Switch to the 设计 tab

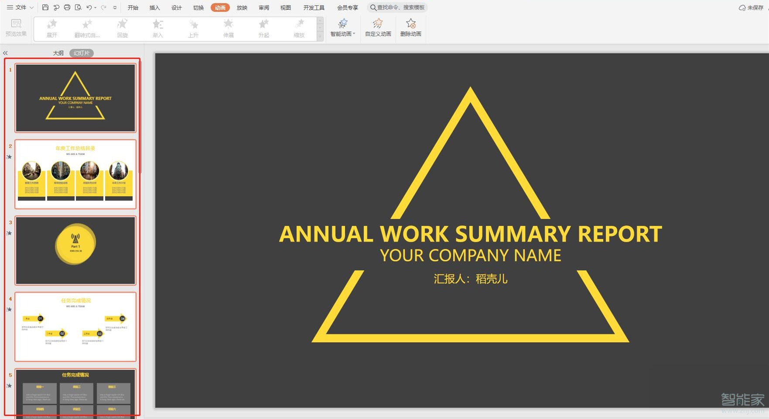tap(177, 7)
